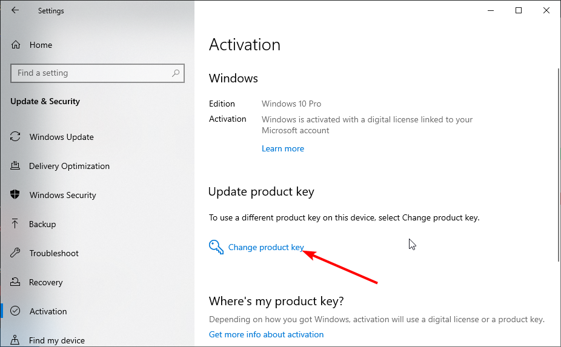Viewport: 561px width, 347px height.
Task: Go to Troubleshoot settings
Action: 54,253
